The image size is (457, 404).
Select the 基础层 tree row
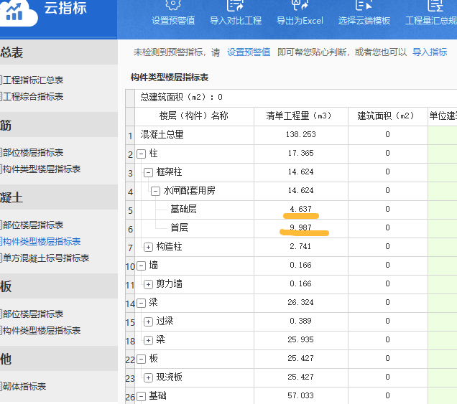point(183,209)
